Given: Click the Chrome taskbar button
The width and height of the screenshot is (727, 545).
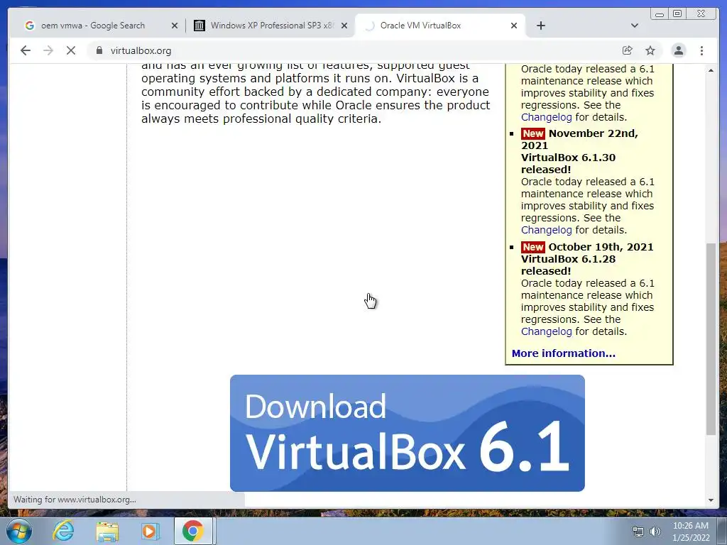Looking at the screenshot, I should click(x=193, y=531).
